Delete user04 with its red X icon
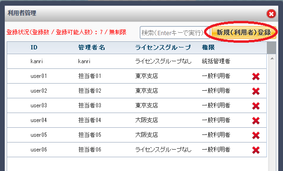The image size is (283, 171). (256, 121)
